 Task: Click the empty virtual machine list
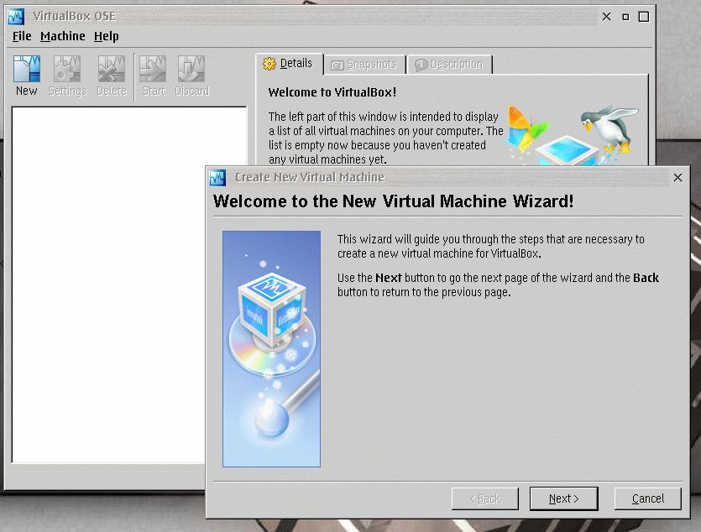(x=108, y=284)
